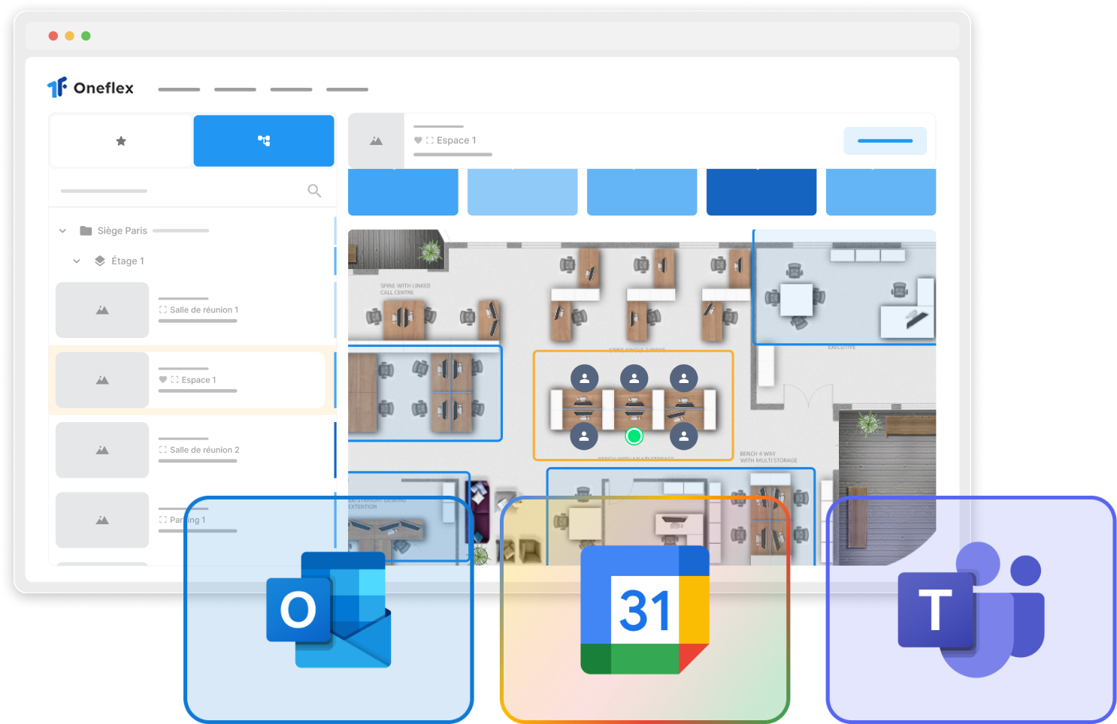This screenshot has width=1117, height=724.
Task: Click the Oneflex logo
Action: point(90,88)
